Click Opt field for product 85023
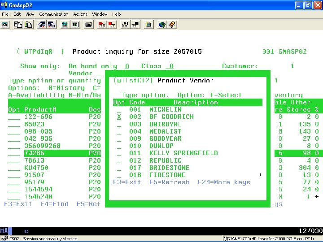 (14, 124)
